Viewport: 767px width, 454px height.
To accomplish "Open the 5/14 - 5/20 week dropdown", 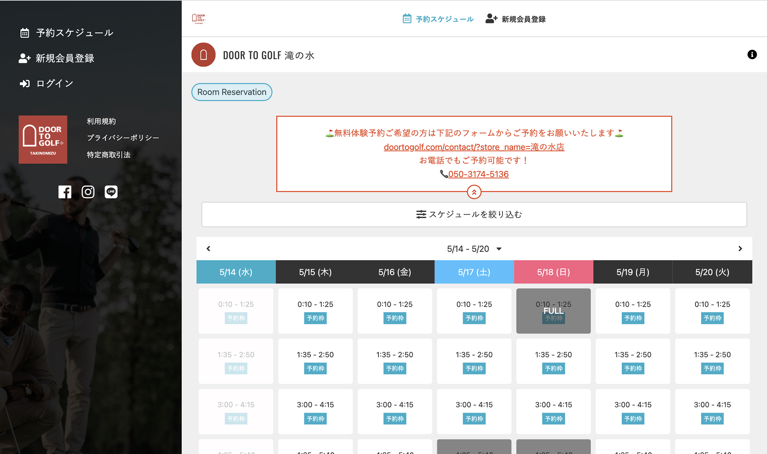I will (474, 249).
